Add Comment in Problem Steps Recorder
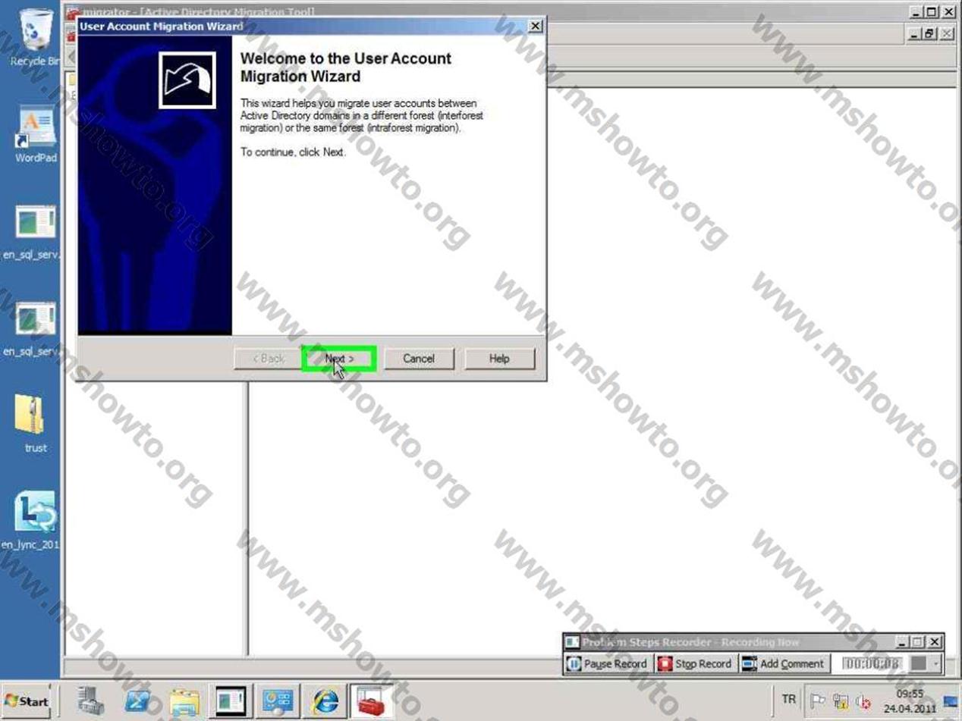Screen dimensions: 962x721 pyautogui.click(x=783, y=663)
